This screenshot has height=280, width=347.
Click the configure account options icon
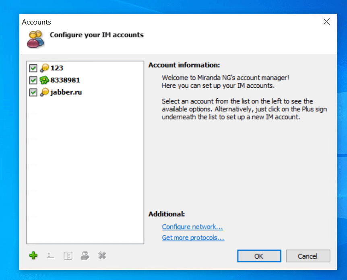pyautogui.click(x=68, y=256)
